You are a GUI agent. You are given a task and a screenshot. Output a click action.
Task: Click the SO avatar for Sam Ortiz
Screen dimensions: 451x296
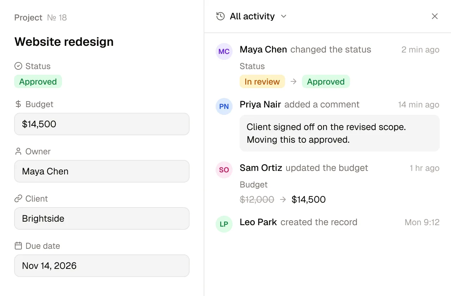coord(224,170)
